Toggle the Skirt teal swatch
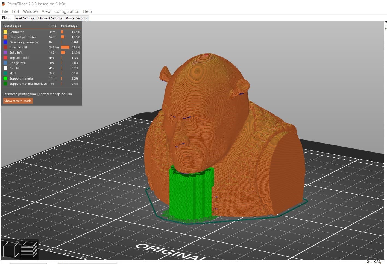 5,73
